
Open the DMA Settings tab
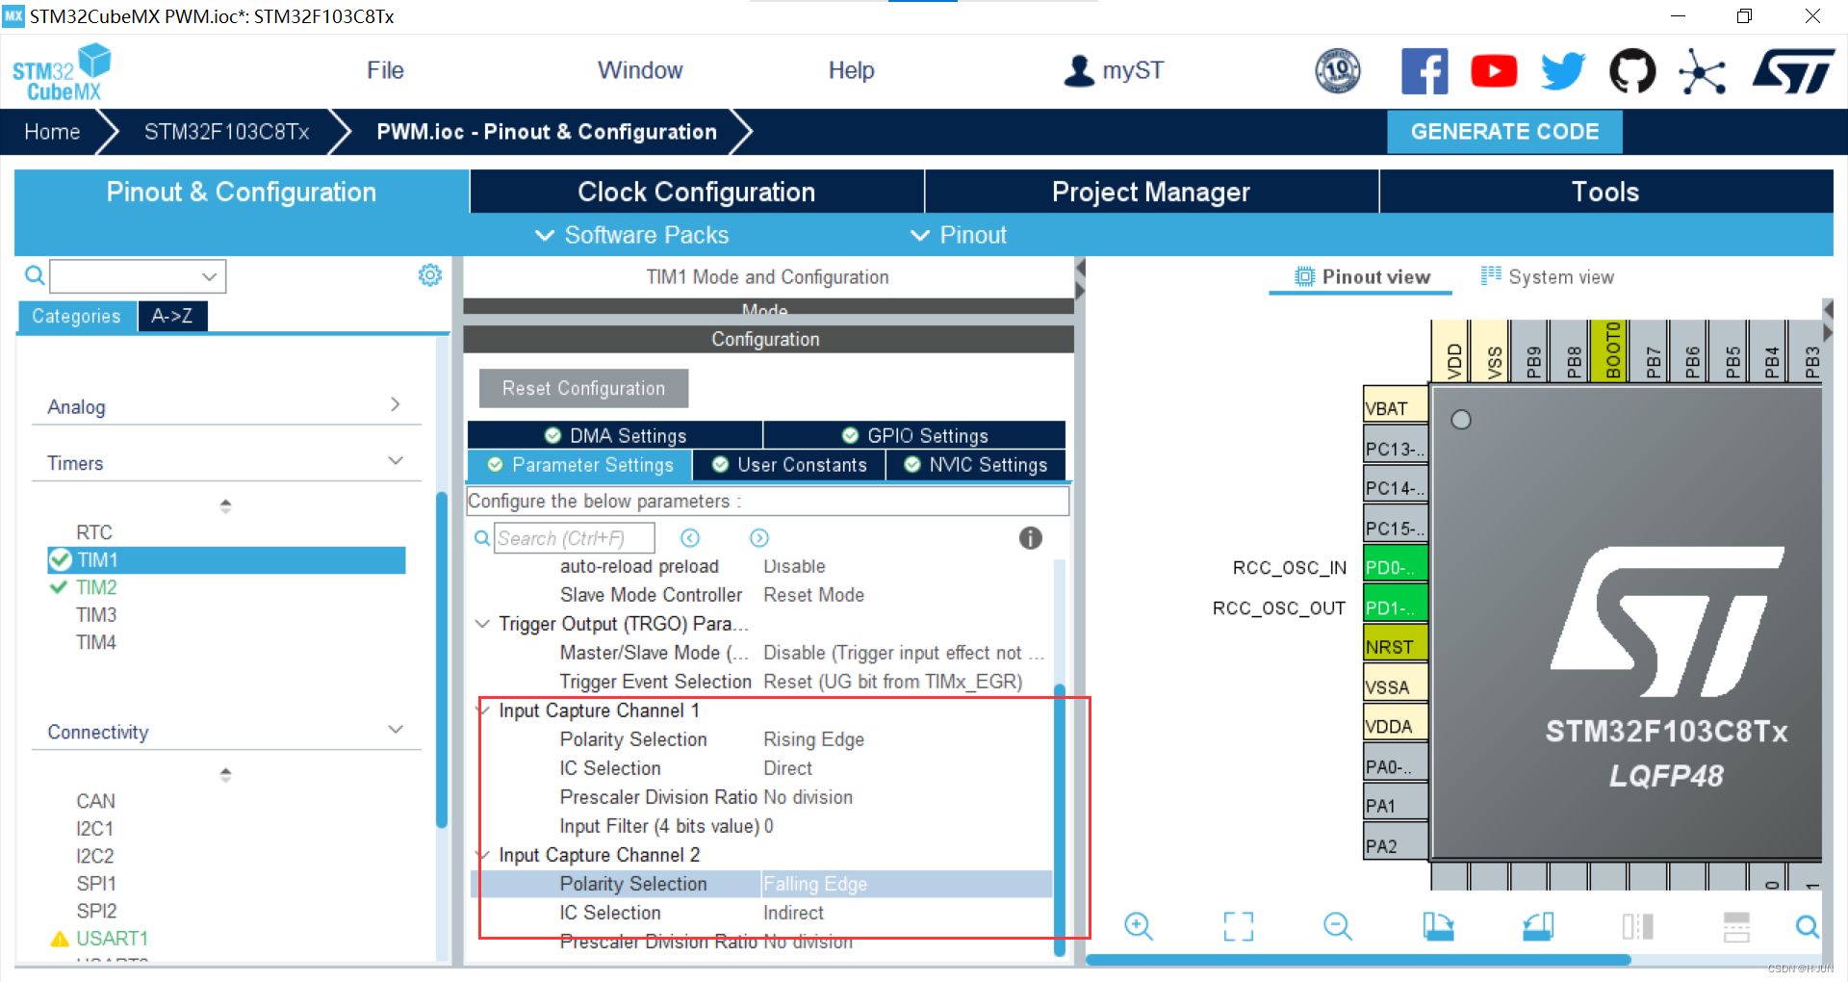616,435
